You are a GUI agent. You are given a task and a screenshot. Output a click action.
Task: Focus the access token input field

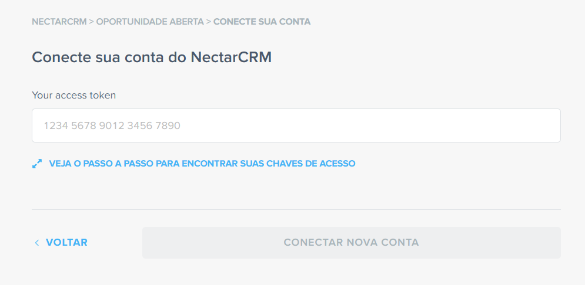pos(296,125)
